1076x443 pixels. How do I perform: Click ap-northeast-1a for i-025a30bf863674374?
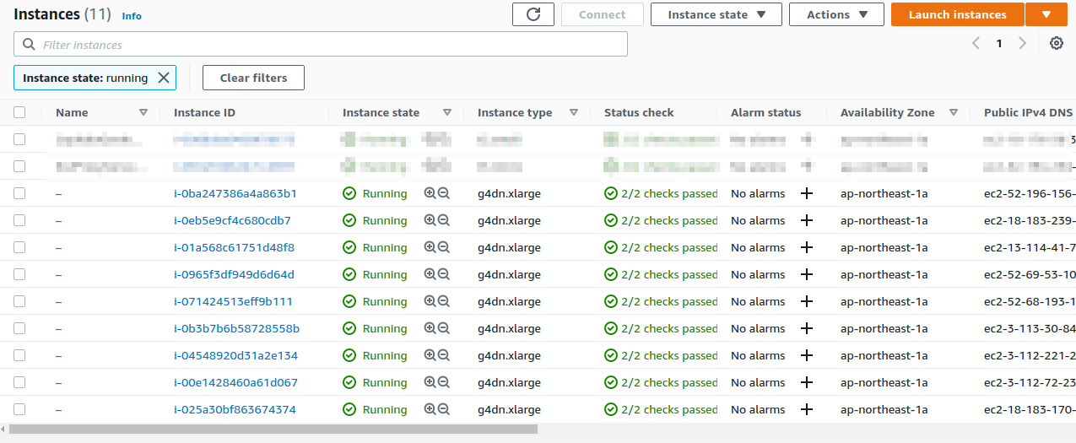click(884, 409)
